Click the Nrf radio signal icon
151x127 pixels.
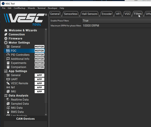8,87
